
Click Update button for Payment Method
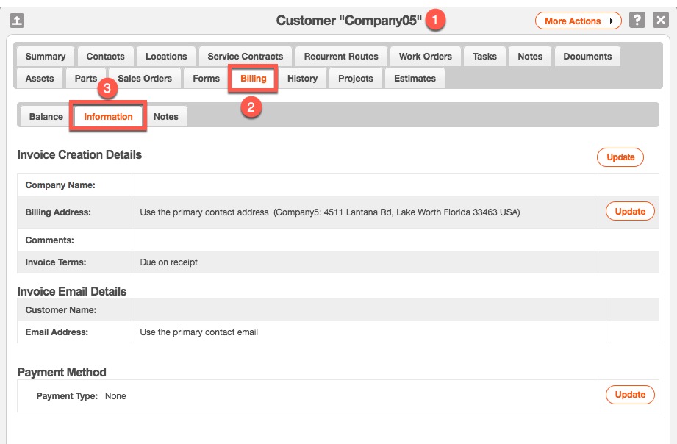(630, 395)
